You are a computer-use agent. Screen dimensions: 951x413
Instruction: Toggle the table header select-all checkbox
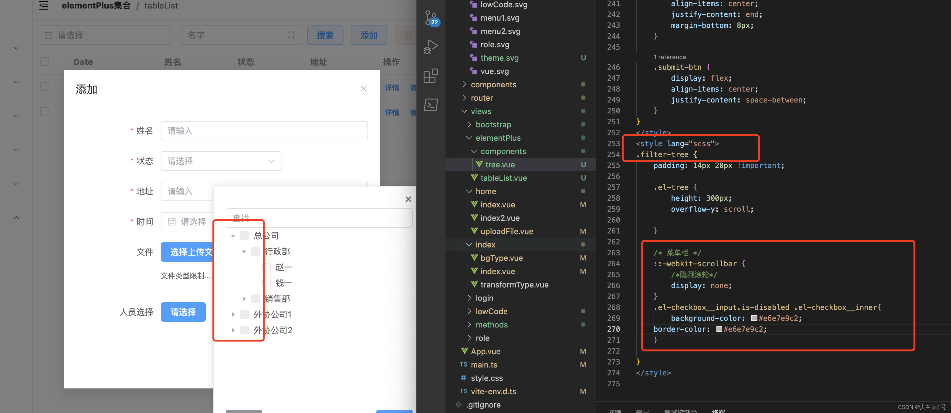44,62
